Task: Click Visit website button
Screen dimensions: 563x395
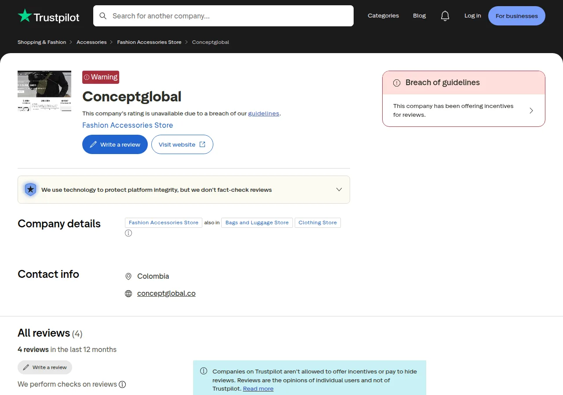Action: pyautogui.click(x=182, y=144)
